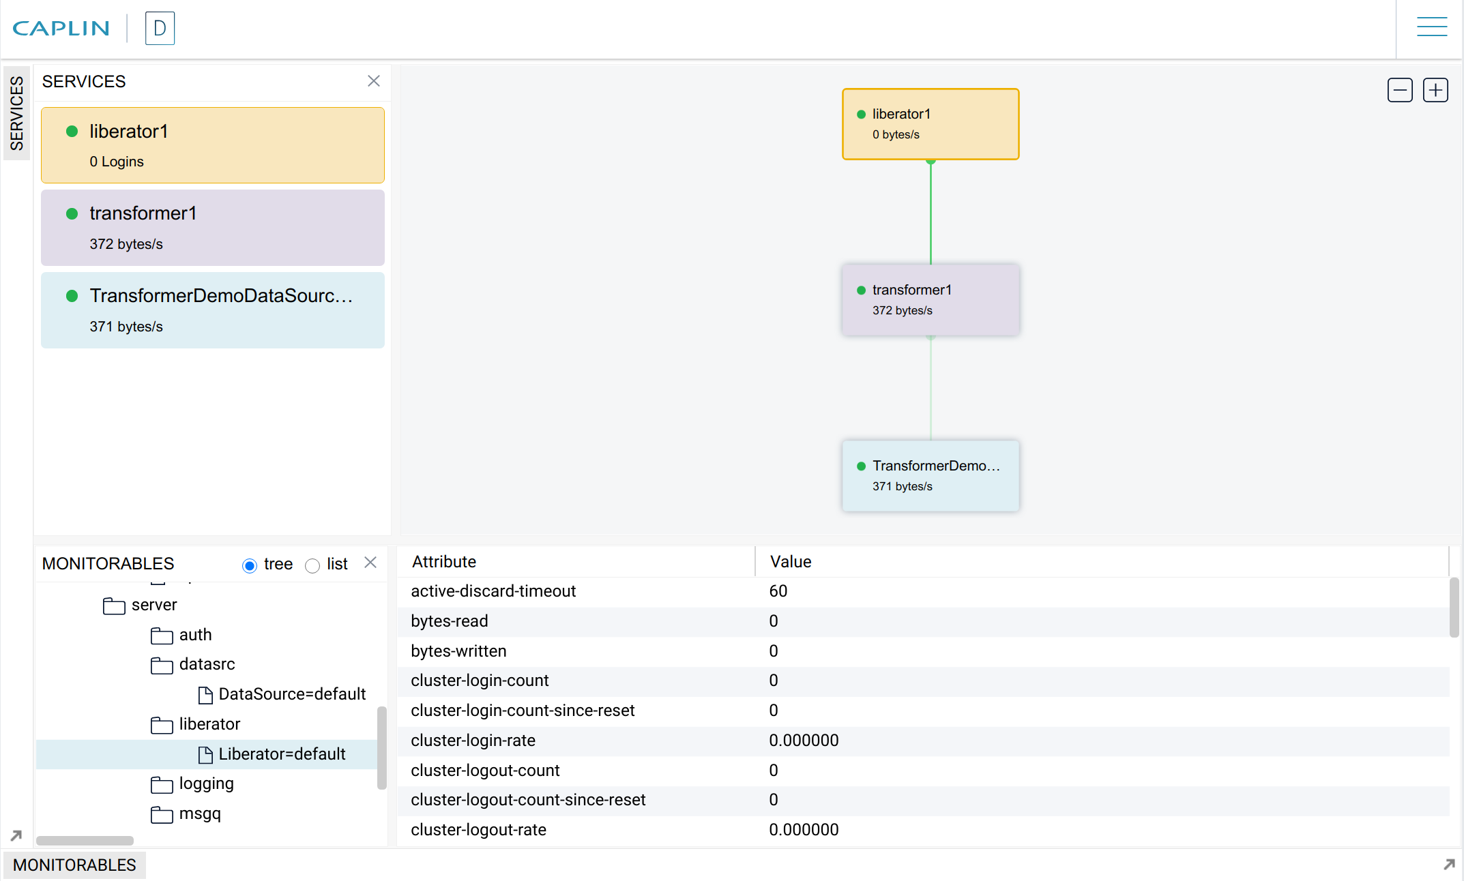Click the 0 Logins text under liberator1
Screen dimensions: 1464x881
(x=117, y=162)
